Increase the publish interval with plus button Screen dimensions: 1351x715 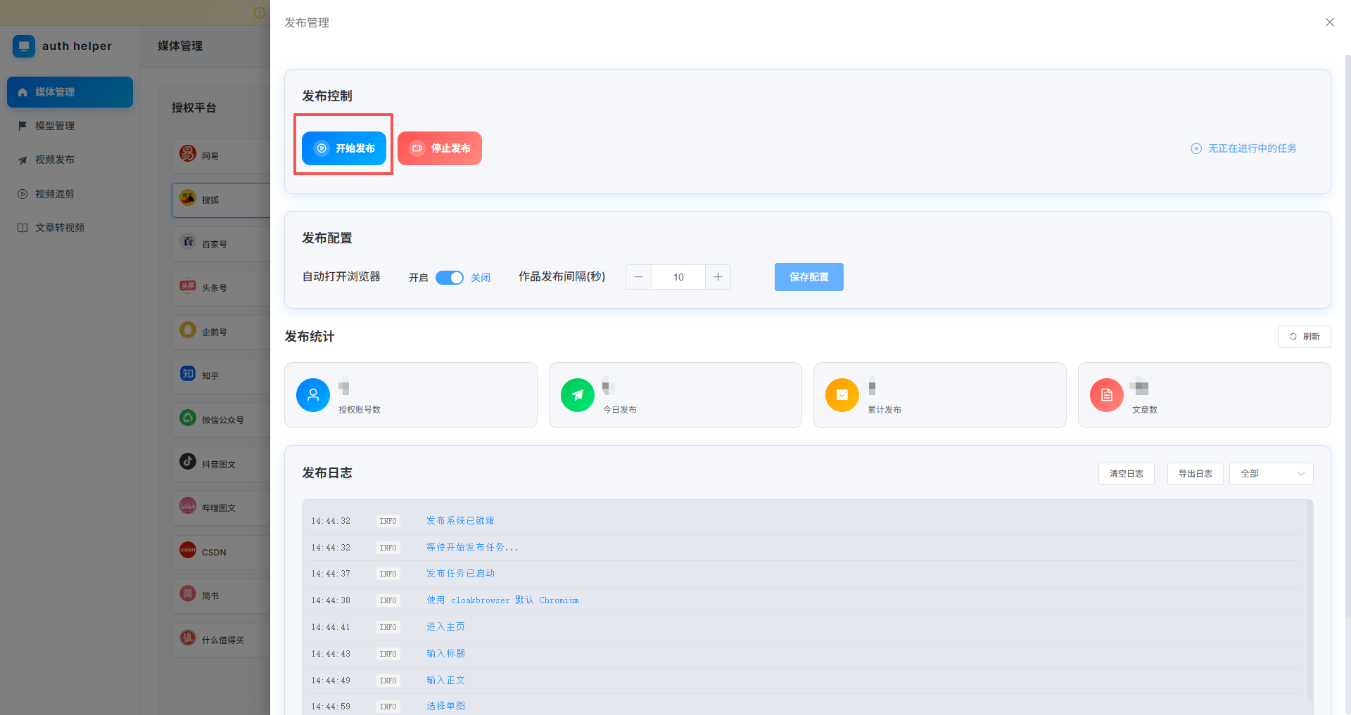point(718,277)
